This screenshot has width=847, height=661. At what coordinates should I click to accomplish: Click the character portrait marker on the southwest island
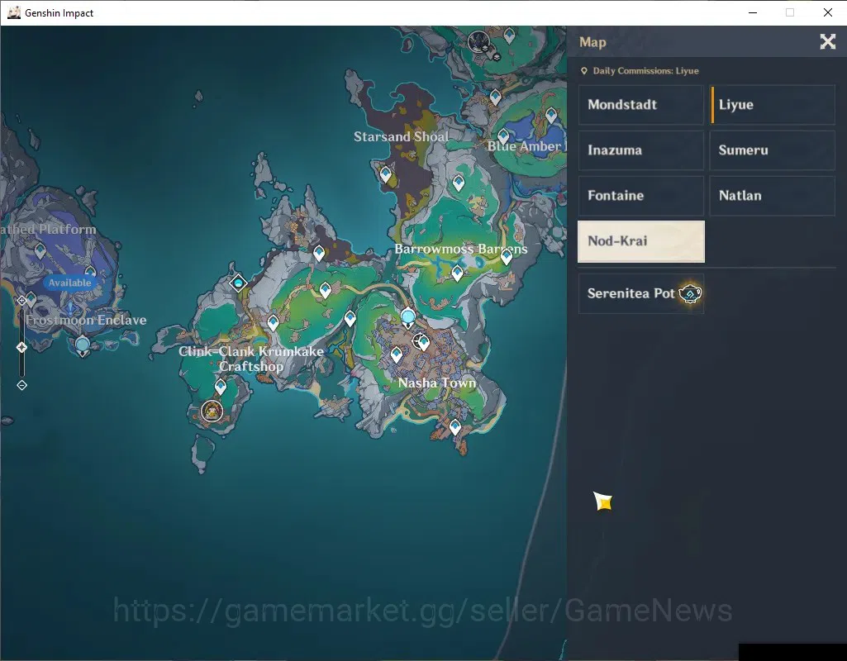212,411
